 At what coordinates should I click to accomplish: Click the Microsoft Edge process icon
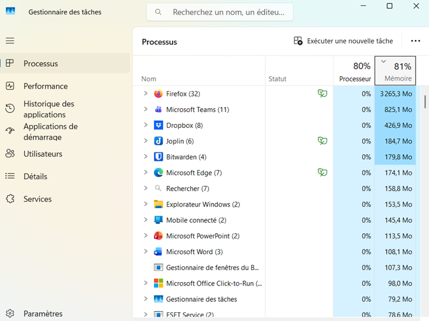(158, 173)
